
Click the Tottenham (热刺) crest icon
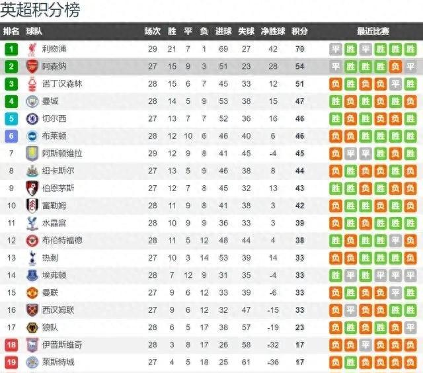coord(32,258)
